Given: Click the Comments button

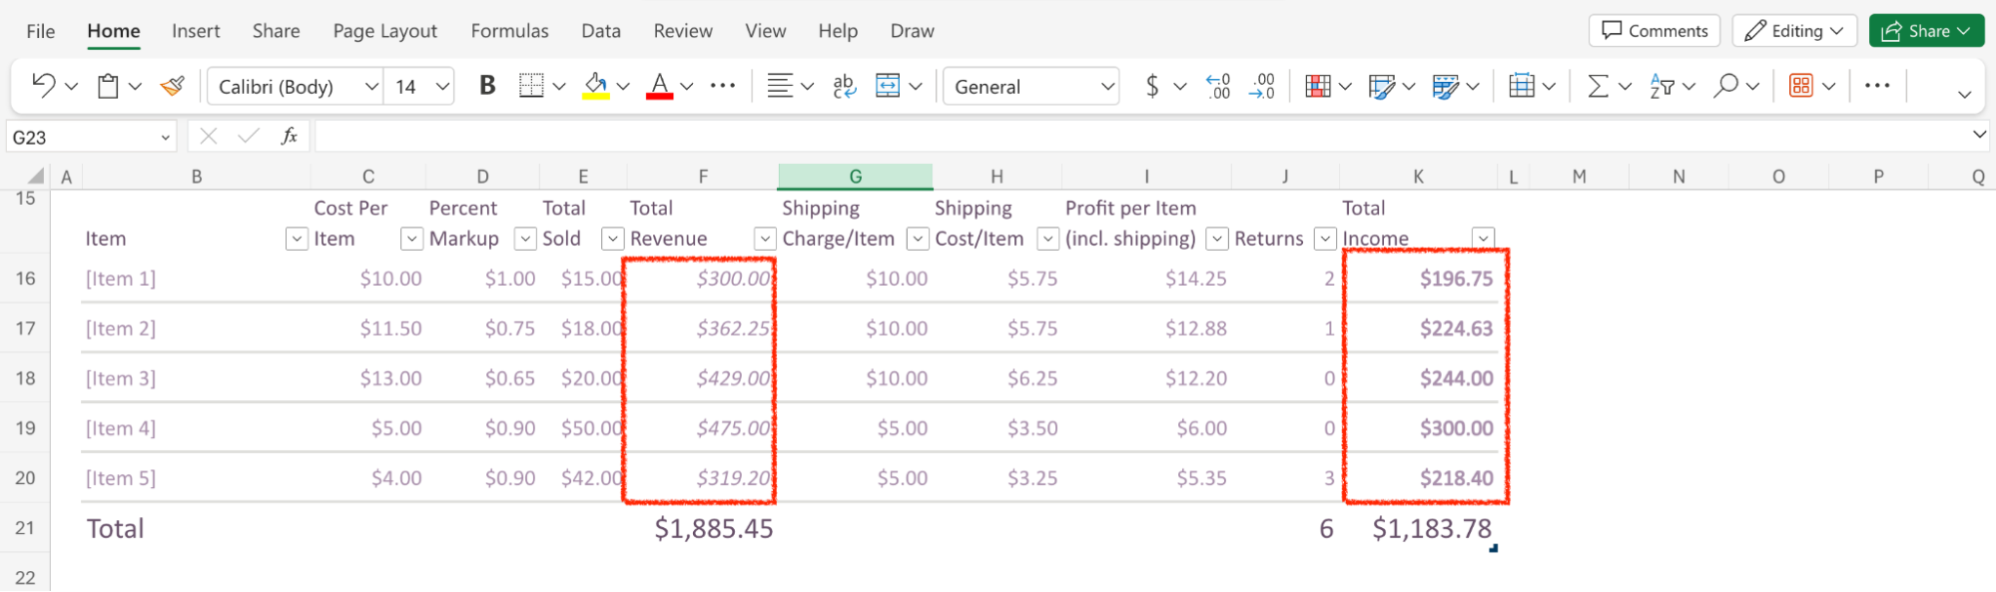Looking at the screenshot, I should 1654,31.
